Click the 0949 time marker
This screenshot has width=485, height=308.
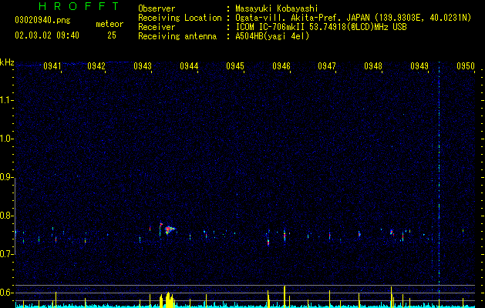[419, 66]
